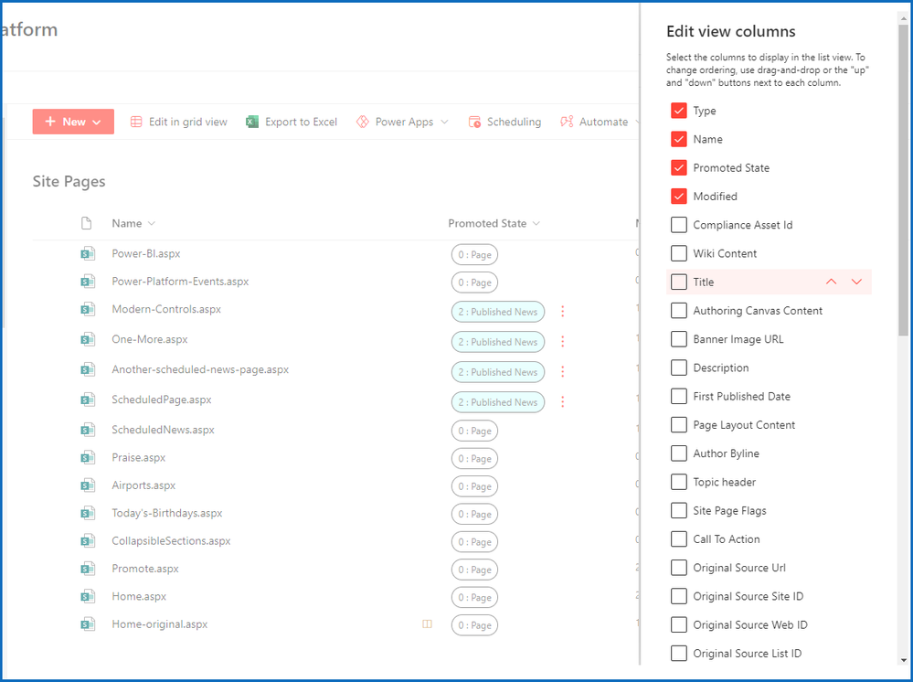913x682 pixels.
Task: Open the Home.aspx page link
Action: (139, 596)
